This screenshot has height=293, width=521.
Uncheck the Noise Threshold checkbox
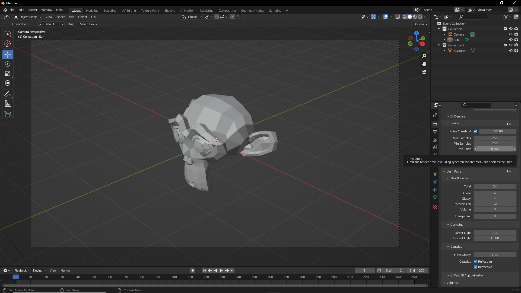point(475,131)
